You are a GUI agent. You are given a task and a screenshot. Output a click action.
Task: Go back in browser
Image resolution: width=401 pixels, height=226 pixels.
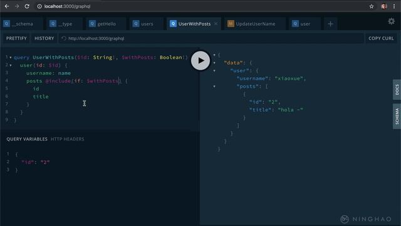7,6
